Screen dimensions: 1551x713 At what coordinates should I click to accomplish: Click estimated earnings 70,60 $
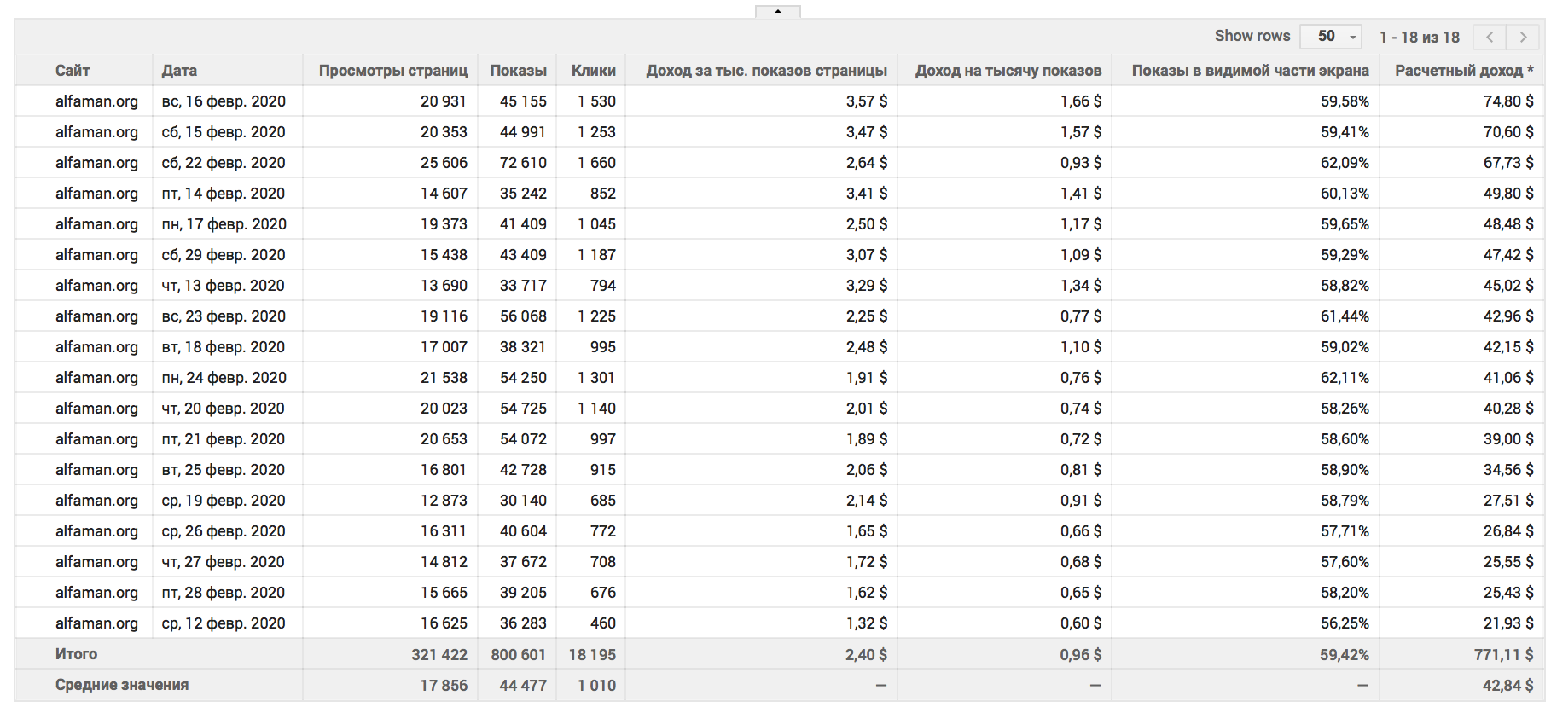[x=1508, y=132]
